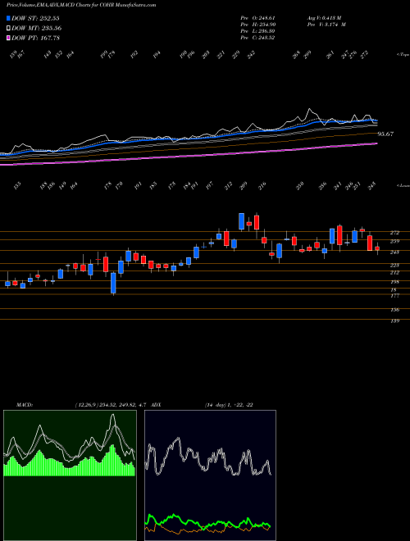
Task: Click the 177 price level on right axis
Action: (x=394, y=296)
